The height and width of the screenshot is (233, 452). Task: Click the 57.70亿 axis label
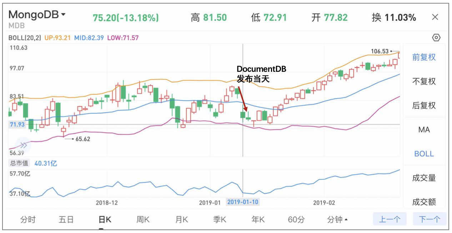click(19, 174)
